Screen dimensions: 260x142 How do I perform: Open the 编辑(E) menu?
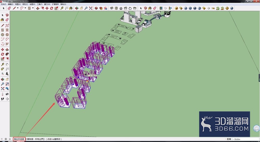11,4
